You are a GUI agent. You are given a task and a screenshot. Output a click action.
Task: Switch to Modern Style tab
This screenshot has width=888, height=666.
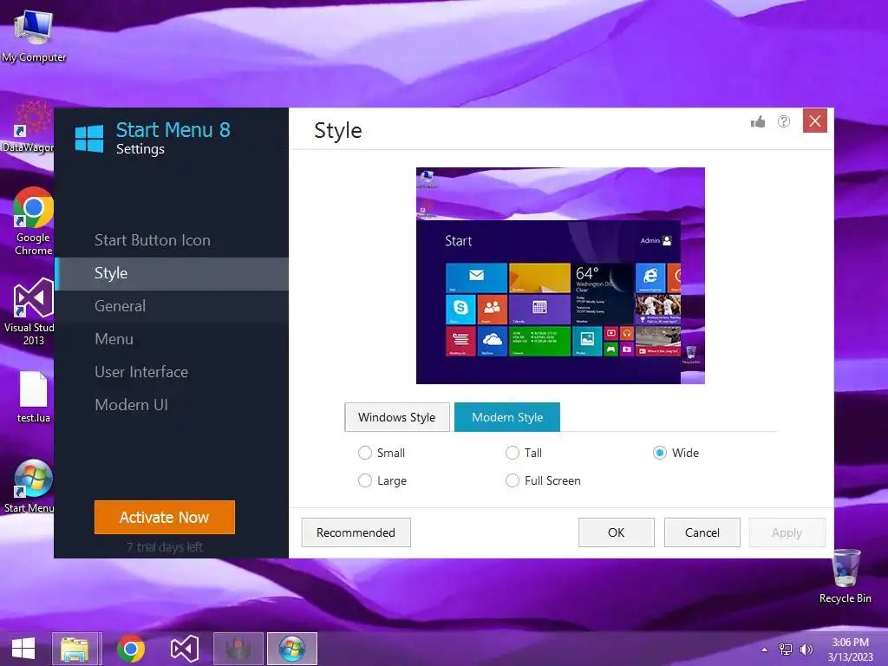point(507,417)
